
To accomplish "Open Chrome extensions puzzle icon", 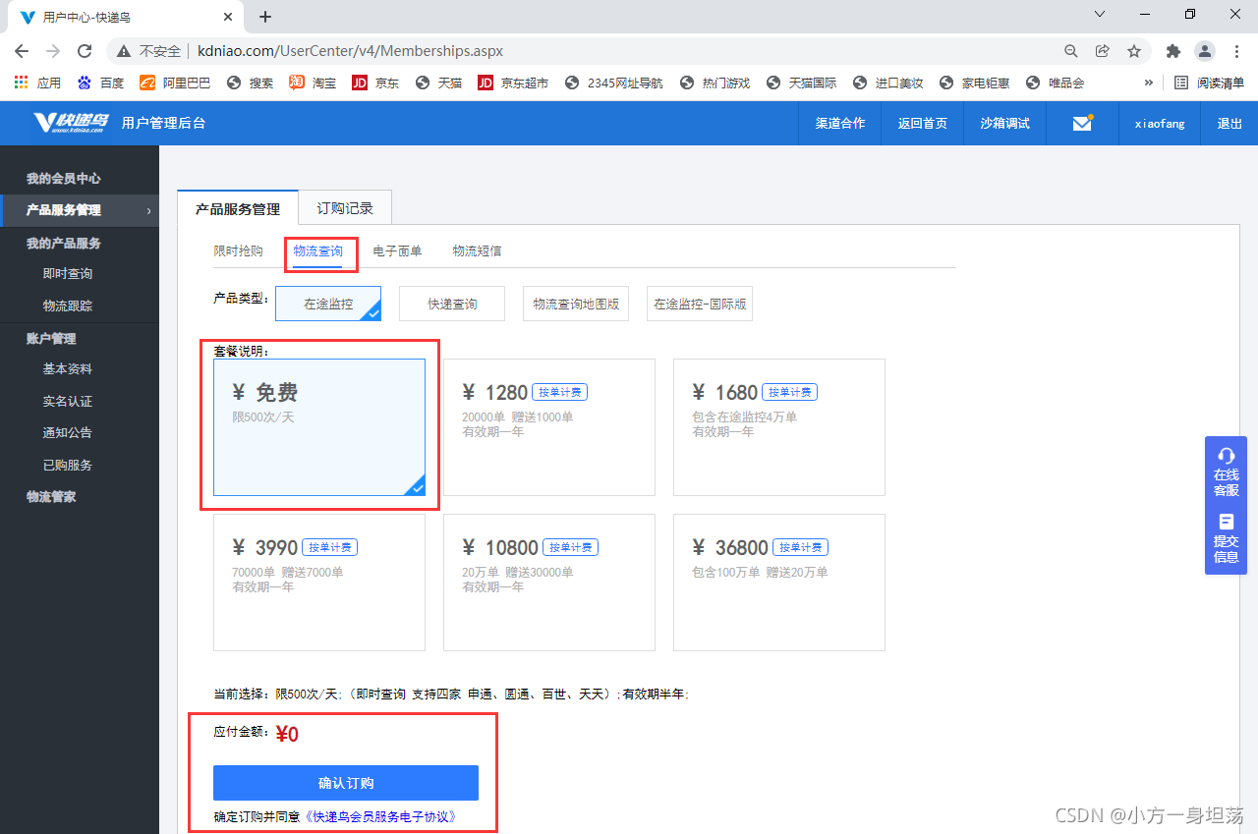I will point(1172,51).
